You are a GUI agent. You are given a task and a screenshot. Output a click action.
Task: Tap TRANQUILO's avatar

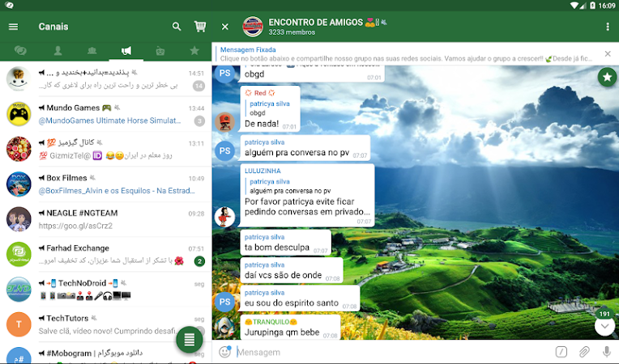coord(224,328)
